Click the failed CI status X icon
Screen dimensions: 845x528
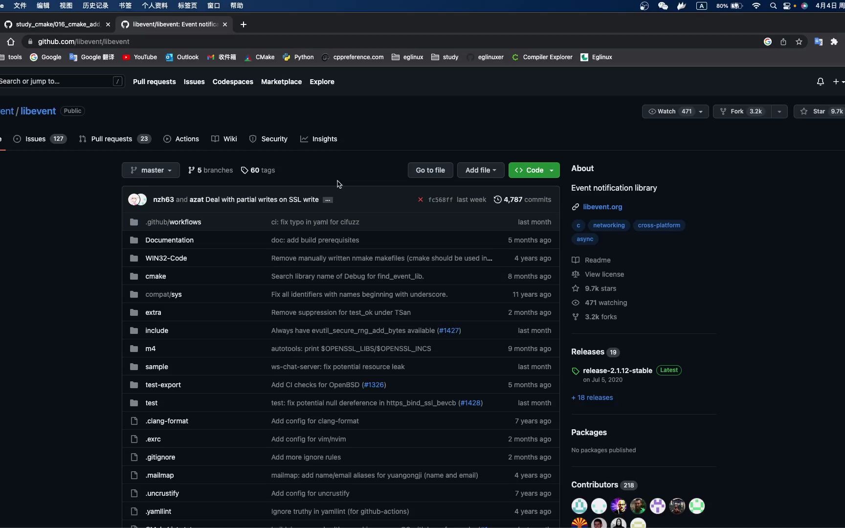[x=421, y=199]
